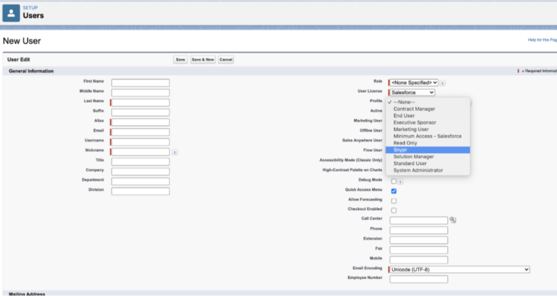Click the info icon next to Nickname field
Image resolution: width=557 pixels, height=296 pixels.
coord(175,152)
